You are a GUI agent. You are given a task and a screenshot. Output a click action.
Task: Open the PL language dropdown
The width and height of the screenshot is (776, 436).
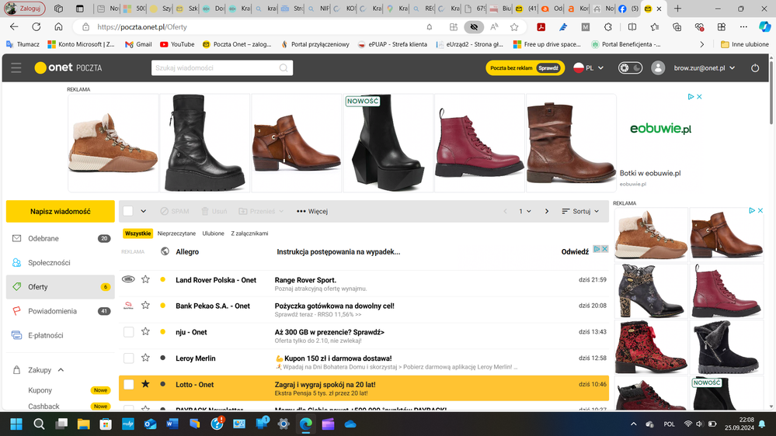coord(588,68)
